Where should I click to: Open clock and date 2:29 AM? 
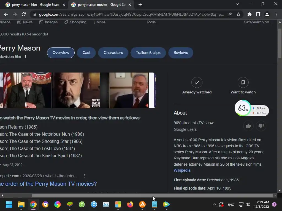pyautogui.click(x=261, y=204)
